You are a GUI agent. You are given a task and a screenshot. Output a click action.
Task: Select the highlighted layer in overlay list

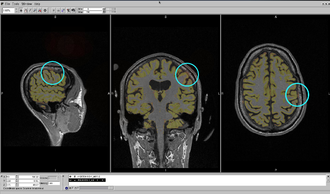(x=87, y=180)
